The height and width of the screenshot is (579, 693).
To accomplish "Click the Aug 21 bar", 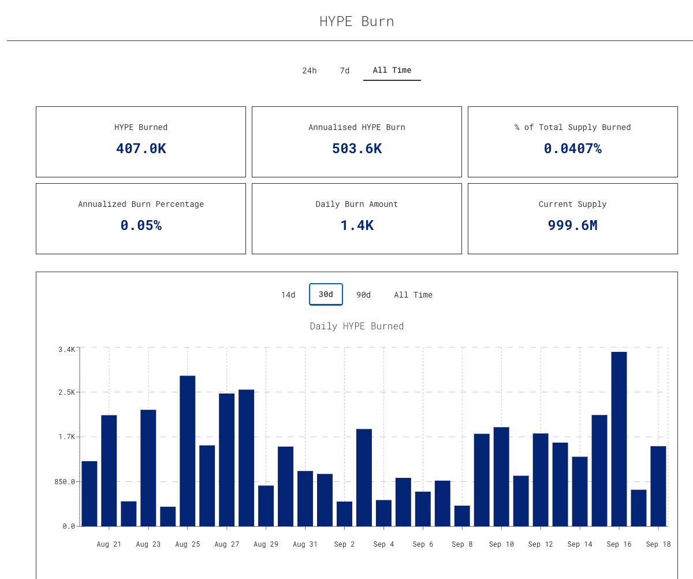I will [x=109, y=471].
